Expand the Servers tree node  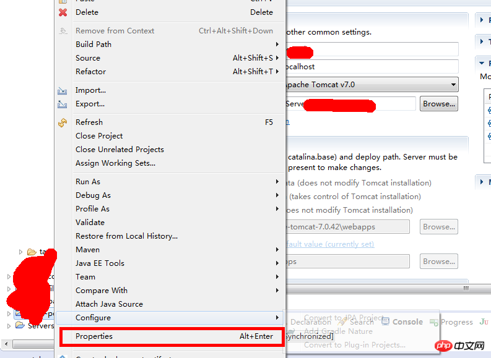9,326
